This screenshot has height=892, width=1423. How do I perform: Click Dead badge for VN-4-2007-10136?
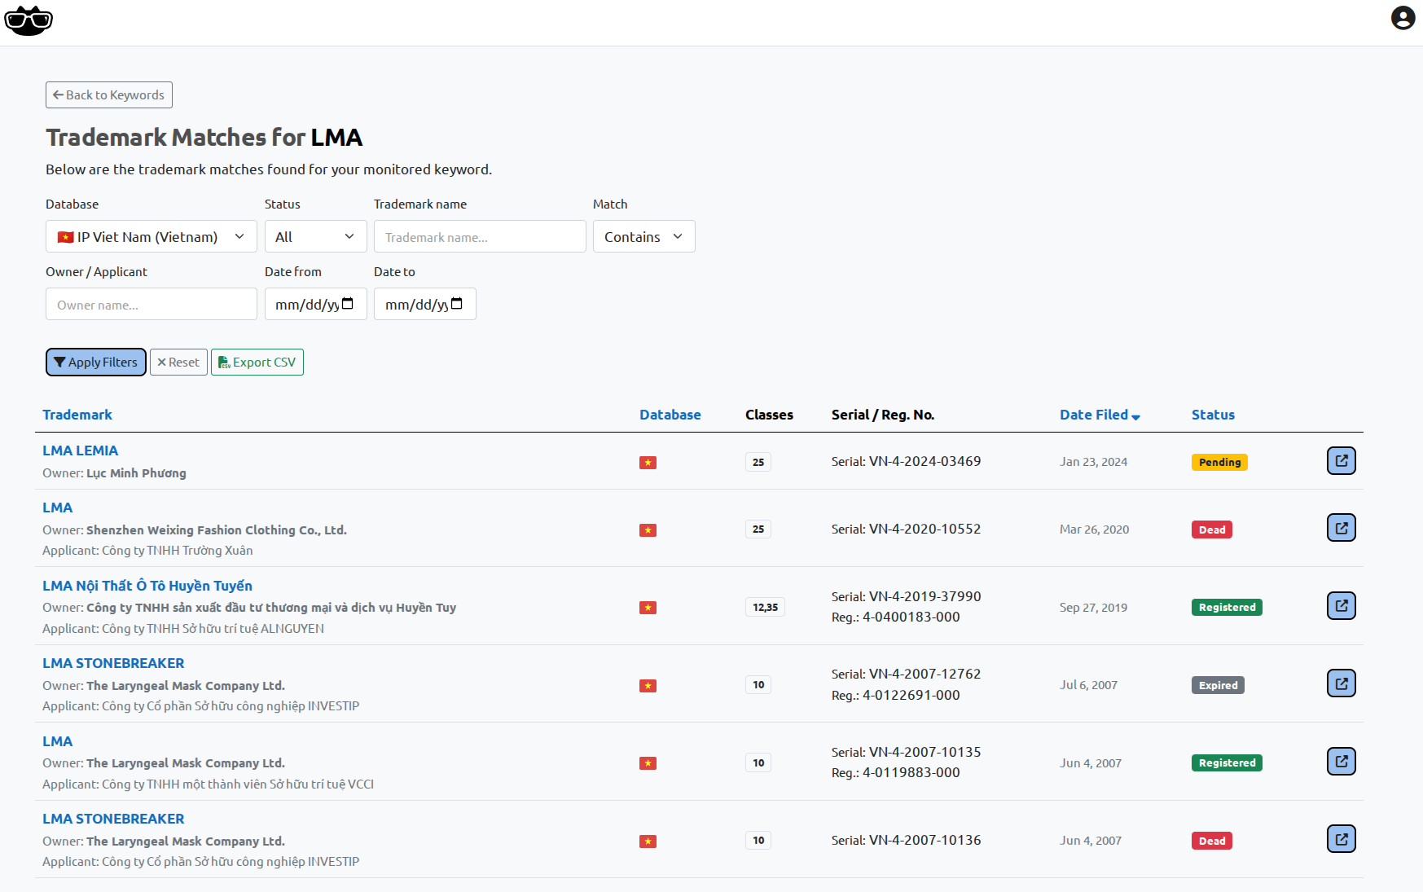pyautogui.click(x=1212, y=841)
